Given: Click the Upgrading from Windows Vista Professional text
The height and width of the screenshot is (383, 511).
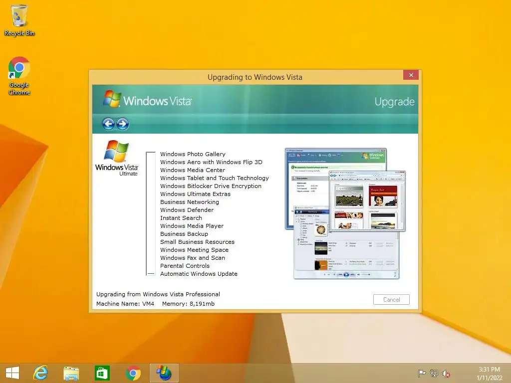Looking at the screenshot, I should [158, 294].
